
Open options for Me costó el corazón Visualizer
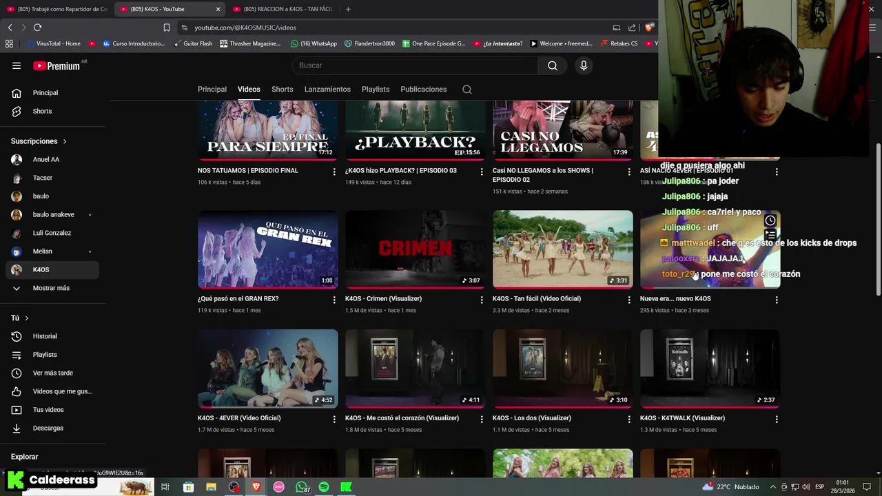[x=482, y=419]
